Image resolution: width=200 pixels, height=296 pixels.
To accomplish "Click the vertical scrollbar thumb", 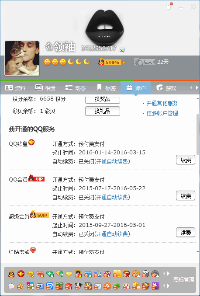I will click(x=197, y=134).
